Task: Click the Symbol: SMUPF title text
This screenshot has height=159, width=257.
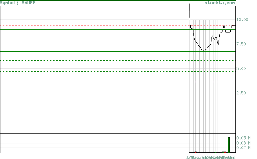Action: click(18, 3)
